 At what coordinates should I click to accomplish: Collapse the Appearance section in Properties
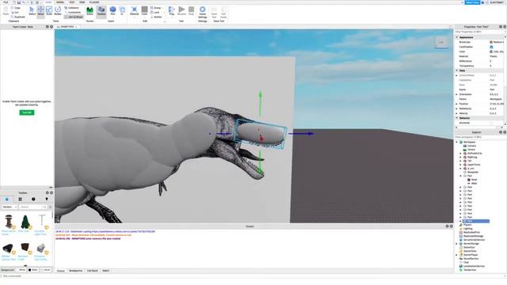click(457, 37)
